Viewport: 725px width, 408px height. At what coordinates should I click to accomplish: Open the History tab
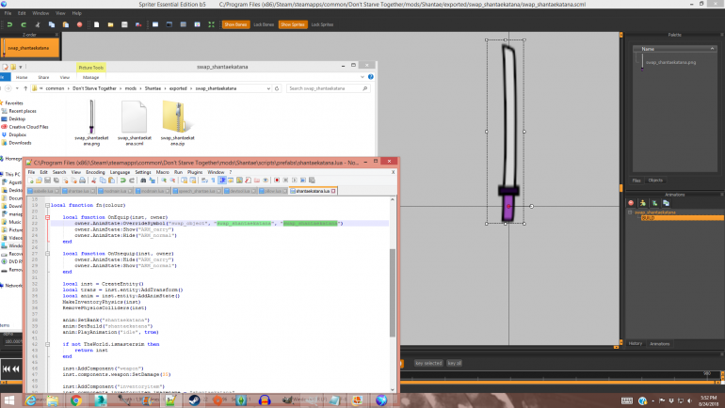pyautogui.click(x=636, y=344)
